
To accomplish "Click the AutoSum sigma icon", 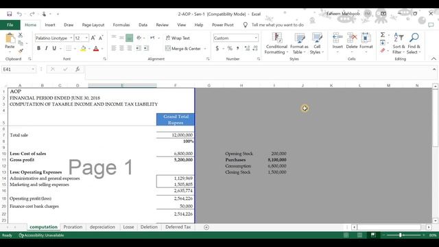I will click(x=383, y=35).
